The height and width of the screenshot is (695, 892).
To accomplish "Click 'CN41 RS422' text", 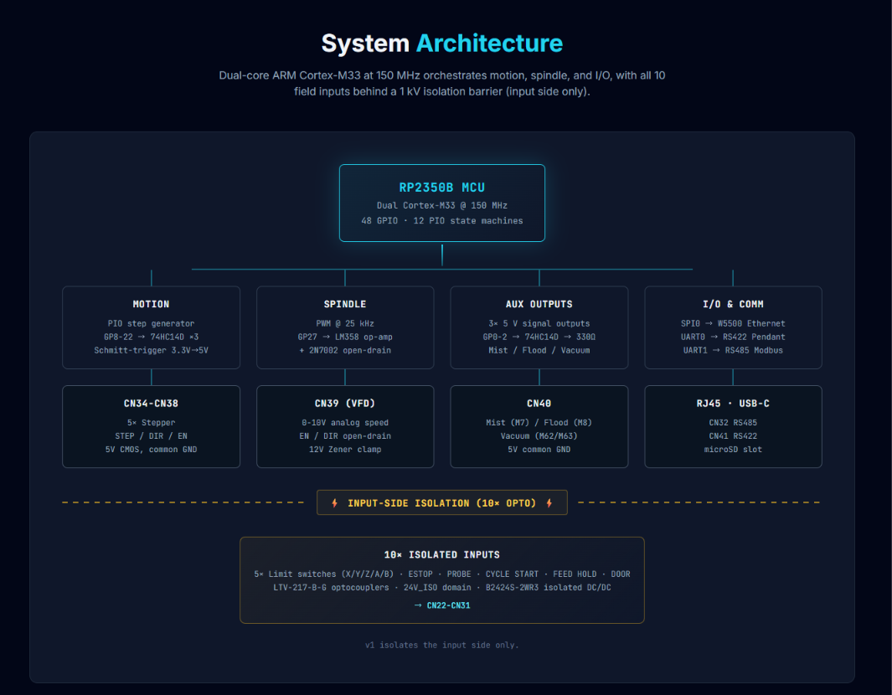I will [x=734, y=435].
